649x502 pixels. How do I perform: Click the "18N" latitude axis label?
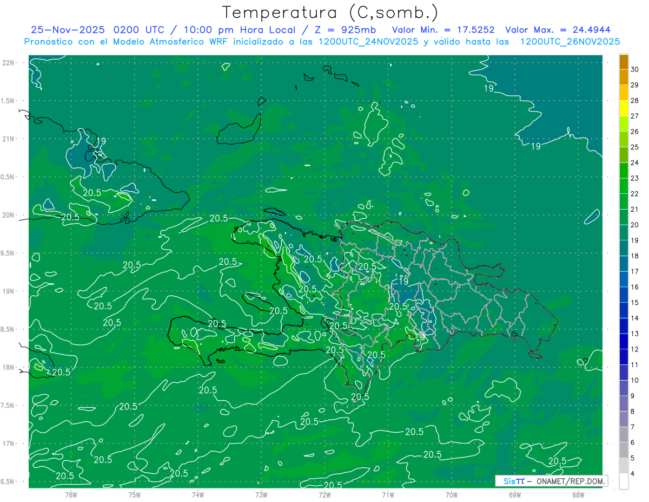(8, 367)
